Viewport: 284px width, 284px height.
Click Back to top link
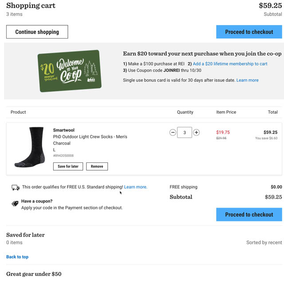point(17,257)
